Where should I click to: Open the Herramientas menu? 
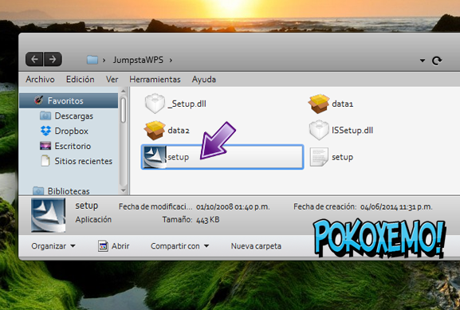tap(155, 79)
